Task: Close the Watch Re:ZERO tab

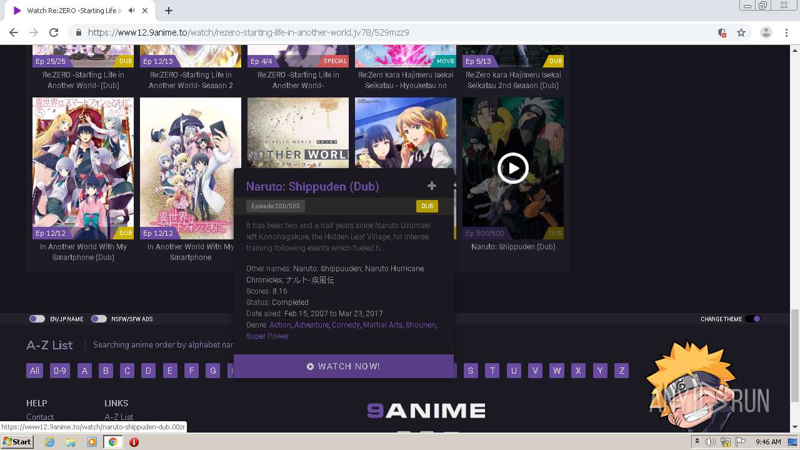Action: tap(146, 11)
